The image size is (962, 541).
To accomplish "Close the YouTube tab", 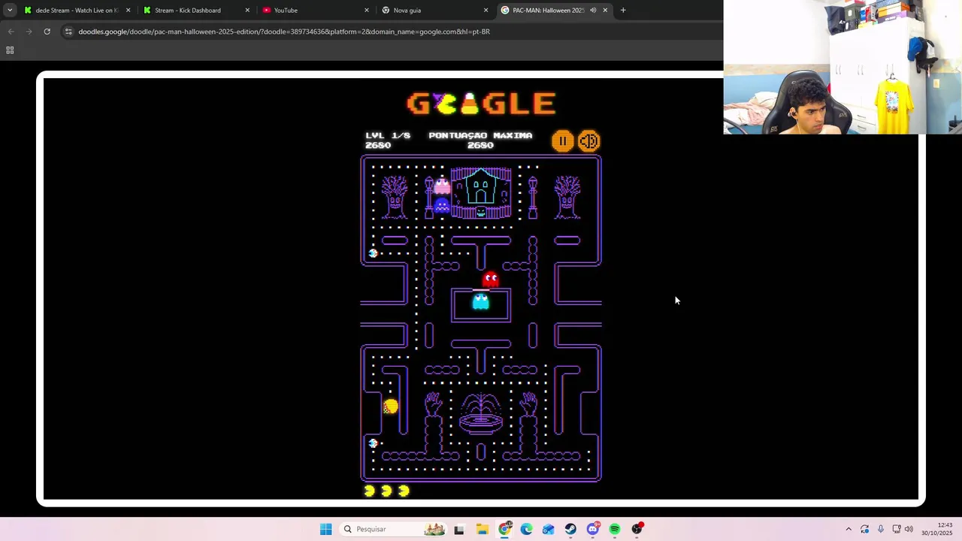I will 367,11.
